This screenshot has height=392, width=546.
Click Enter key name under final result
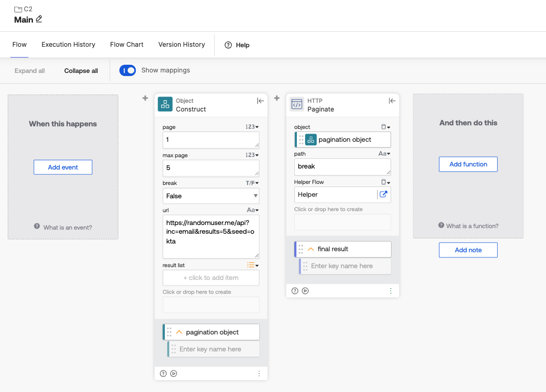[345, 266]
